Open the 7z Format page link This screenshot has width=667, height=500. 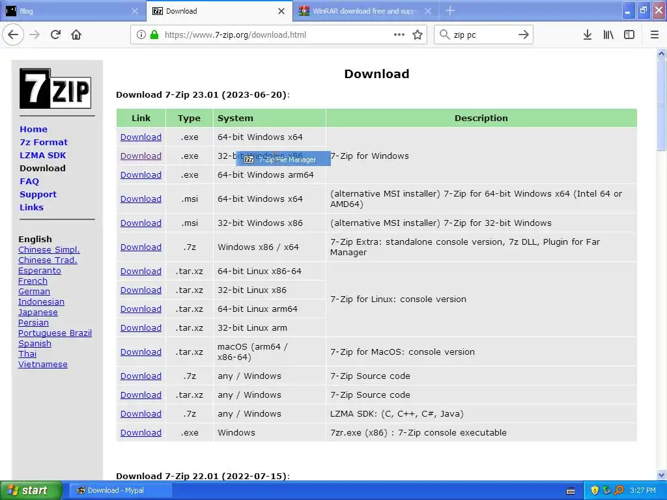pos(44,143)
